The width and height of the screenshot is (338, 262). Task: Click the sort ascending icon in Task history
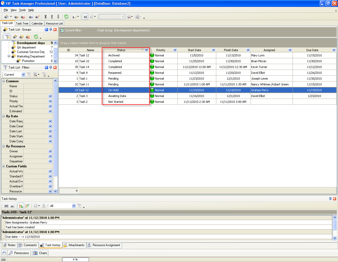pyautogui.click(x=21, y=206)
